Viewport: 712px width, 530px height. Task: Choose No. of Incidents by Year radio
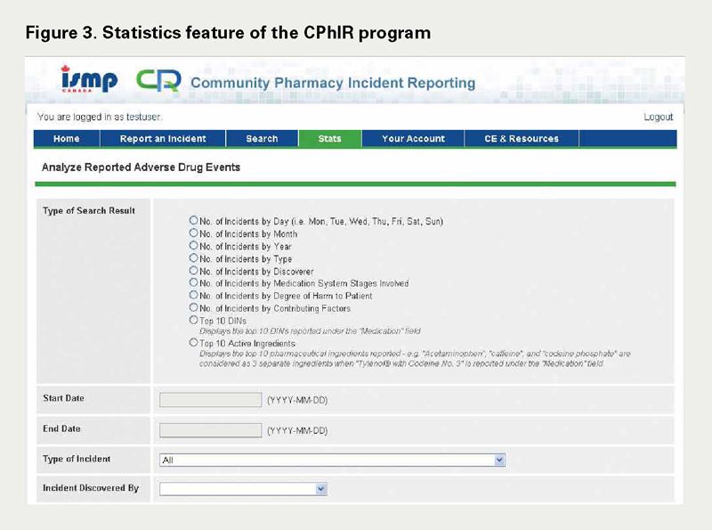click(194, 246)
